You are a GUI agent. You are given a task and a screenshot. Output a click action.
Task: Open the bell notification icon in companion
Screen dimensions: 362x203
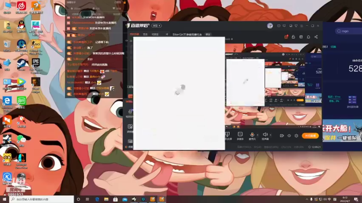tap(309, 37)
